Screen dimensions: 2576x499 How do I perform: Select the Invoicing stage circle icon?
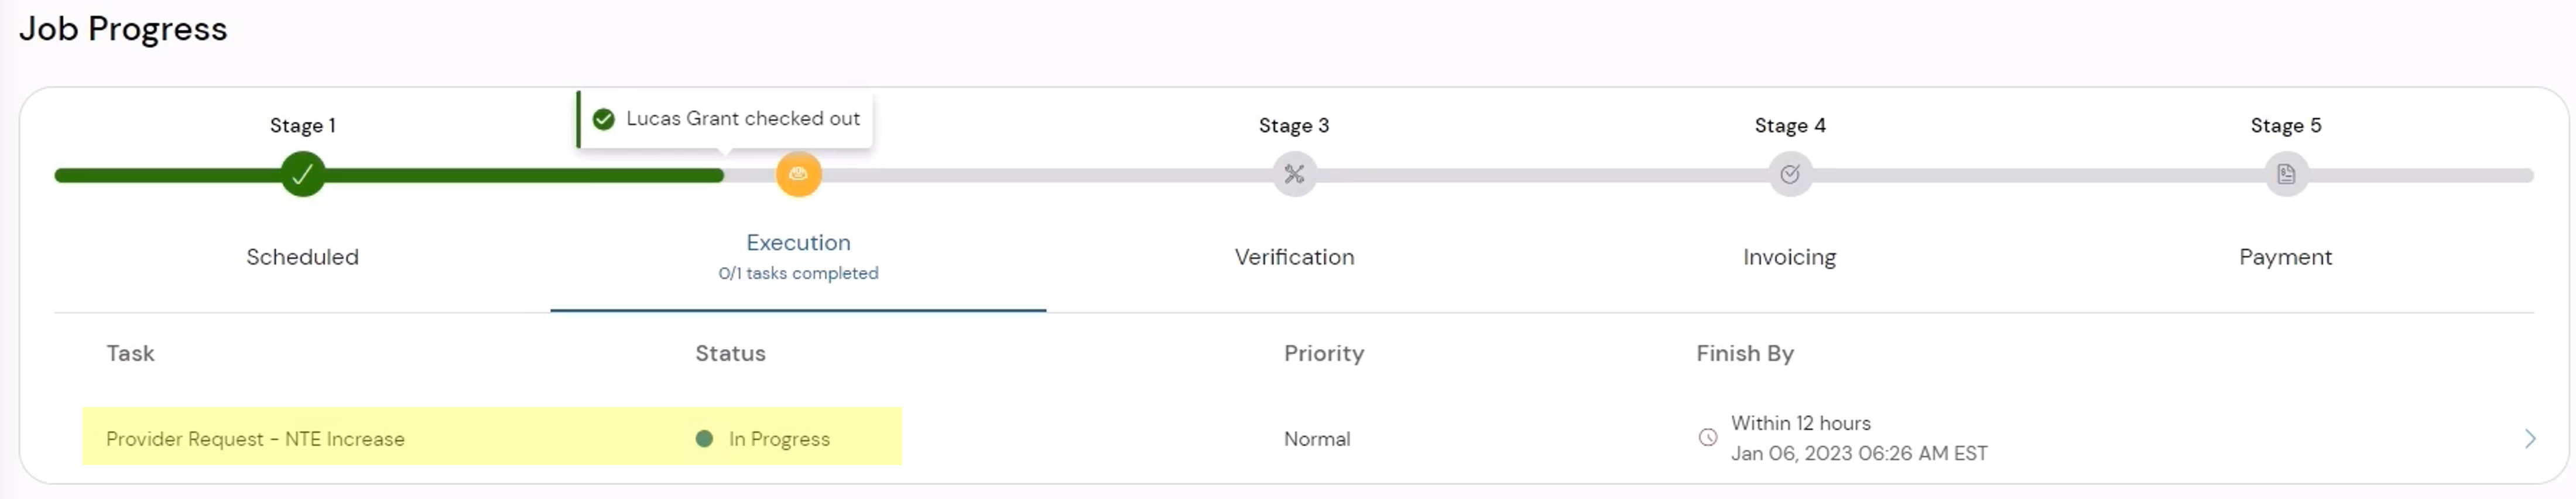(1790, 175)
